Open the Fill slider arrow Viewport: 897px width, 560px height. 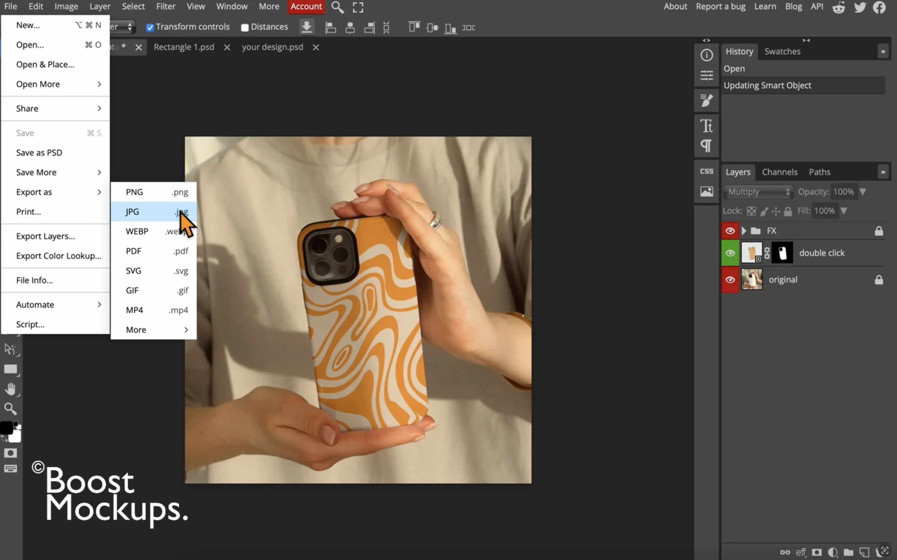(x=843, y=211)
